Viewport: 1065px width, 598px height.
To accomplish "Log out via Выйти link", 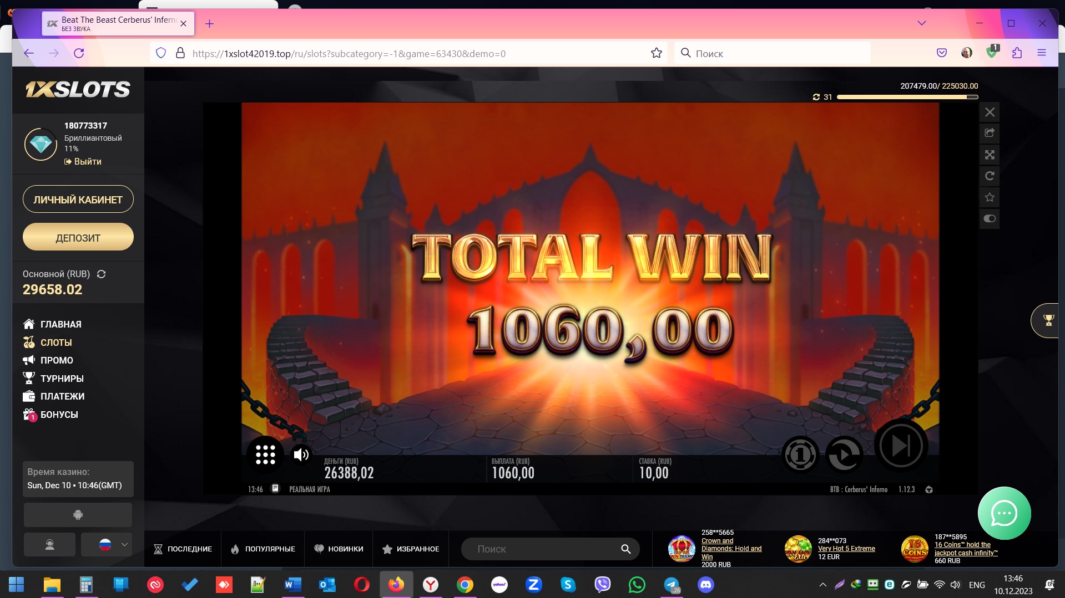I will pyautogui.click(x=83, y=161).
